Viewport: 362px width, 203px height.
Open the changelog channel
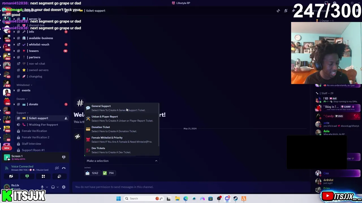click(42, 76)
